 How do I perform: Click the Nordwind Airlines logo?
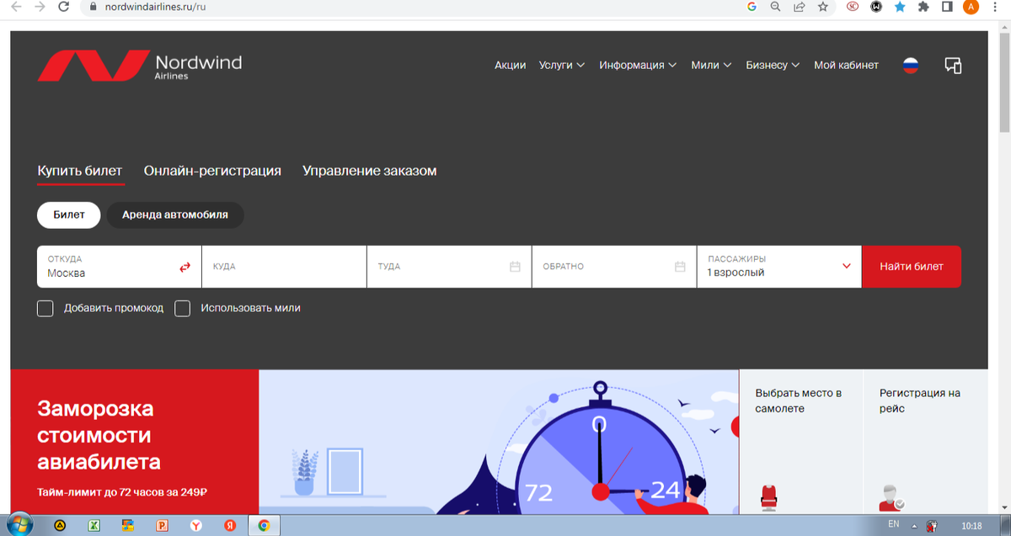pos(140,66)
